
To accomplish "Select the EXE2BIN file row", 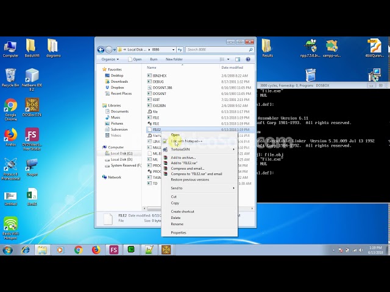I will coord(199,105).
